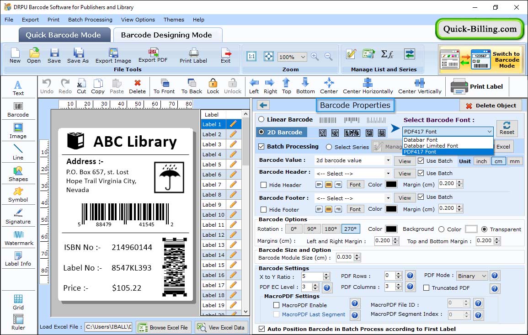The width and height of the screenshot is (528, 335).
Task: Align object Center Horizontally
Action: [x=368, y=86]
